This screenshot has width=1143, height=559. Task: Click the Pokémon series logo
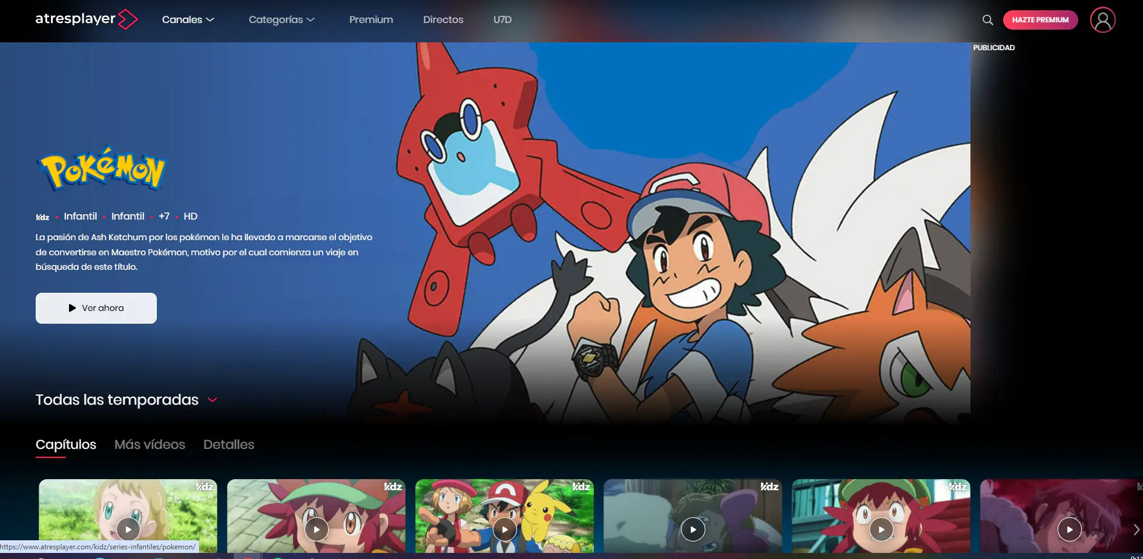[101, 168]
